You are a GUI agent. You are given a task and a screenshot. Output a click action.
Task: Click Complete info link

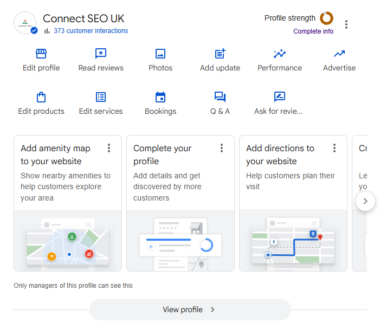[x=313, y=31]
